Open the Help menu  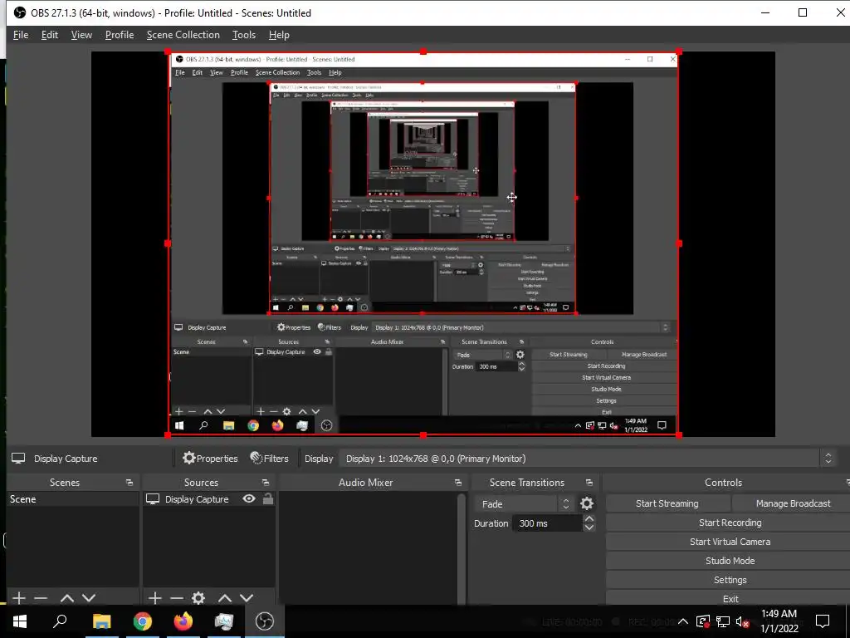point(279,35)
